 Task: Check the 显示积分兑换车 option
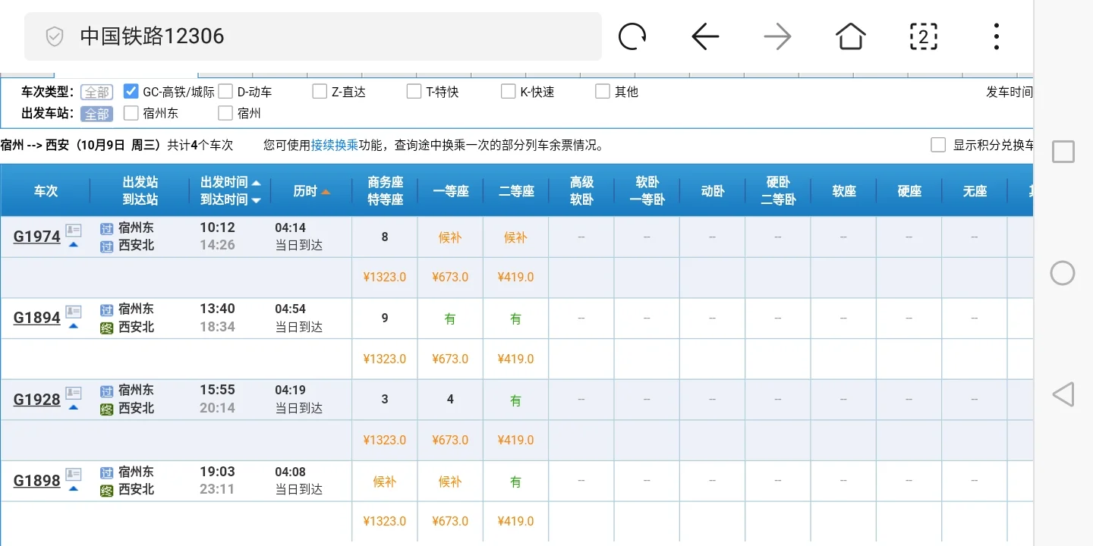[x=938, y=144]
